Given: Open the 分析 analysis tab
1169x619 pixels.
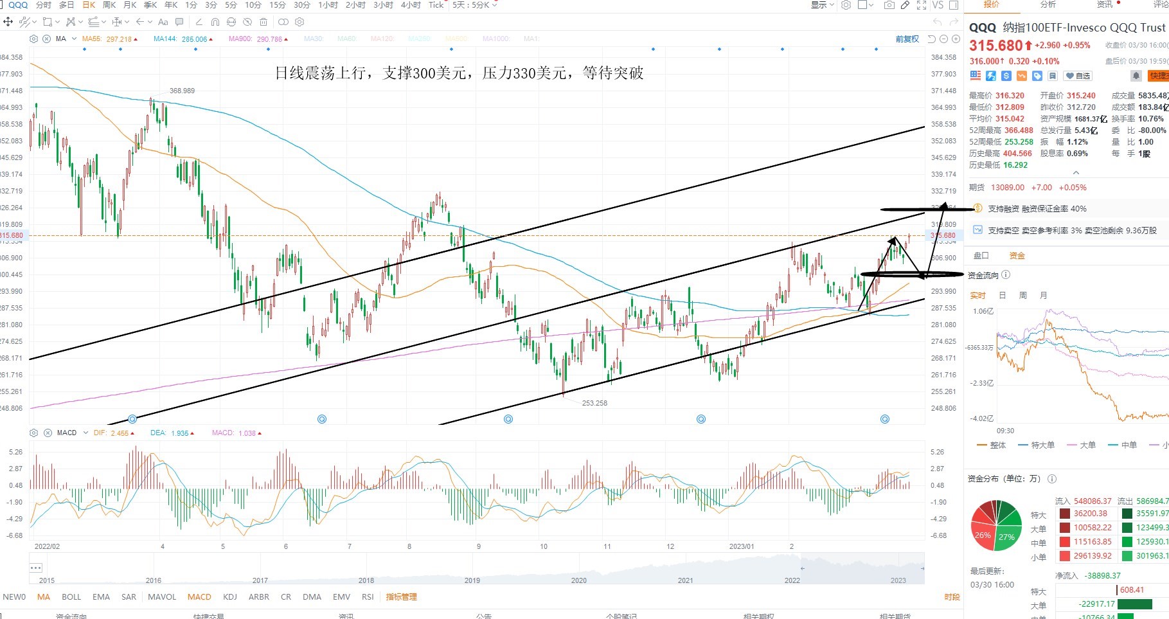Looking at the screenshot, I should point(1048,5).
